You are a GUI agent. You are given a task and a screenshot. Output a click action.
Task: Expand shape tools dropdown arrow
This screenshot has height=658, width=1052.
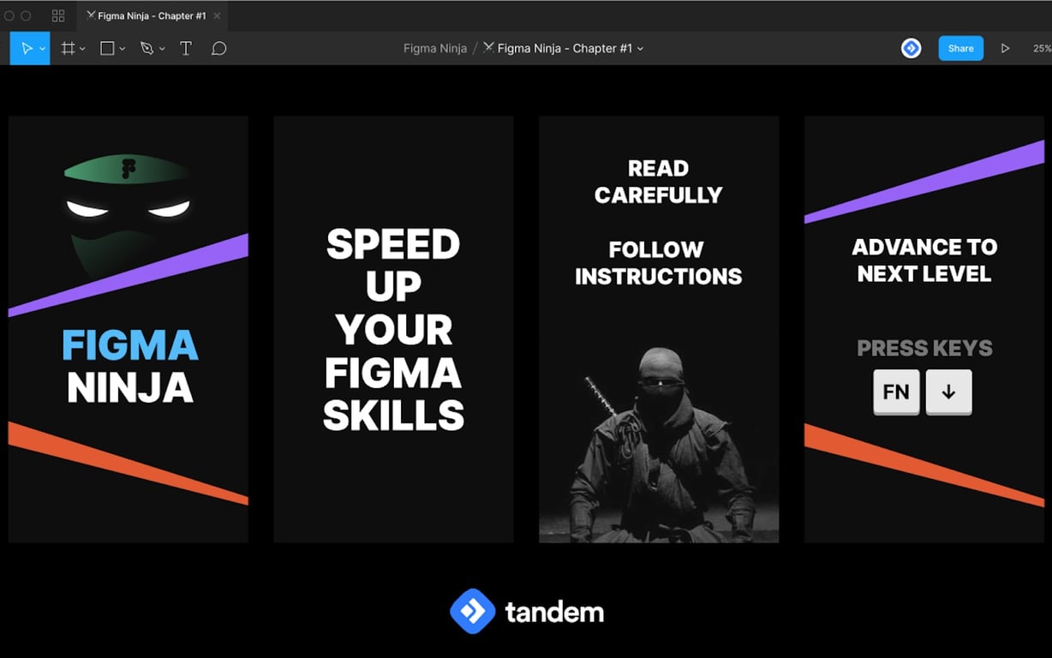[123, 50]
